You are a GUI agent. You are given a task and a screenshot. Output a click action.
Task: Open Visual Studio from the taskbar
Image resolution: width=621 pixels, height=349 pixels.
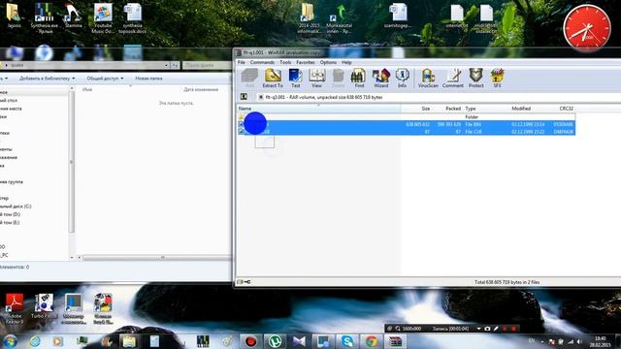299,341
